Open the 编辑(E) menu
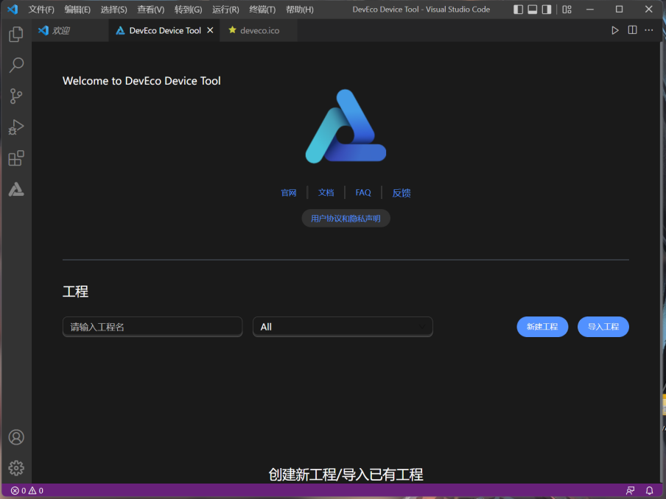Image resolution: width=666 pixels, height=499 pixels. (x=77, y=10)
